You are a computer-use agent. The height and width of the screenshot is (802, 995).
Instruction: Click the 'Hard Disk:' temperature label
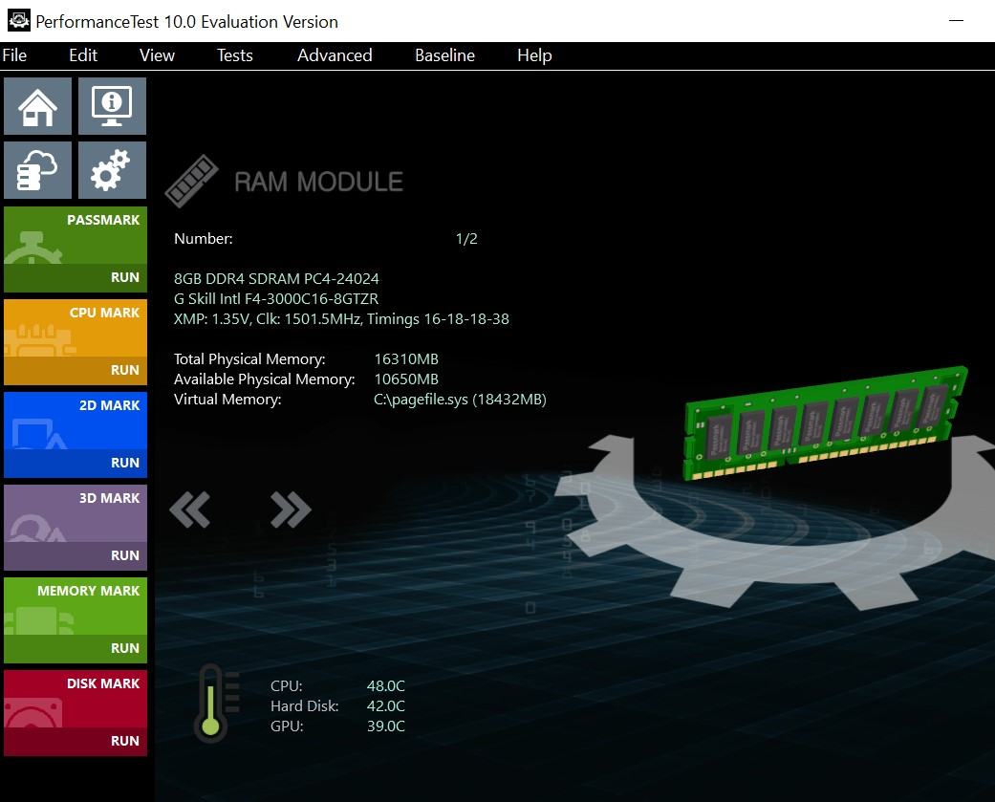click(x=305, y=706)
